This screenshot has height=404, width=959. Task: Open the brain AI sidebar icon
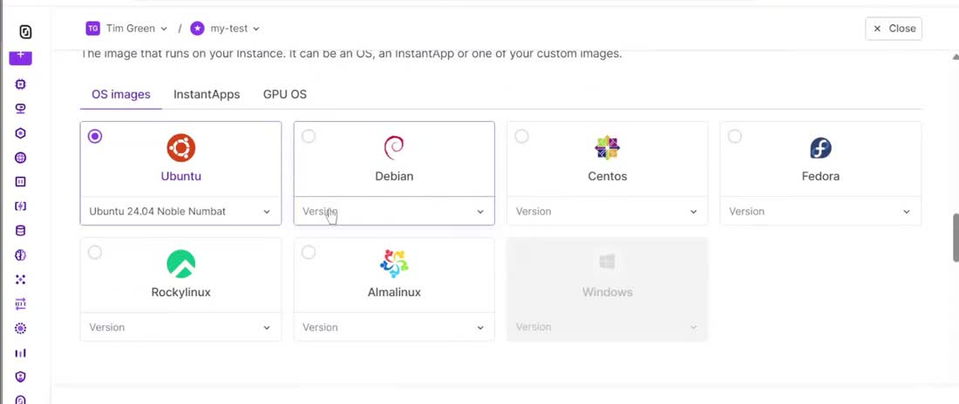pyautogui.click(x=20, y=255)
